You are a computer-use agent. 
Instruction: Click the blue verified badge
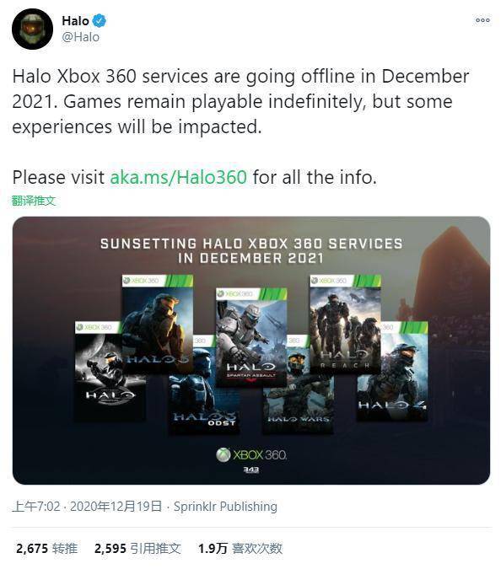[100, 21]
